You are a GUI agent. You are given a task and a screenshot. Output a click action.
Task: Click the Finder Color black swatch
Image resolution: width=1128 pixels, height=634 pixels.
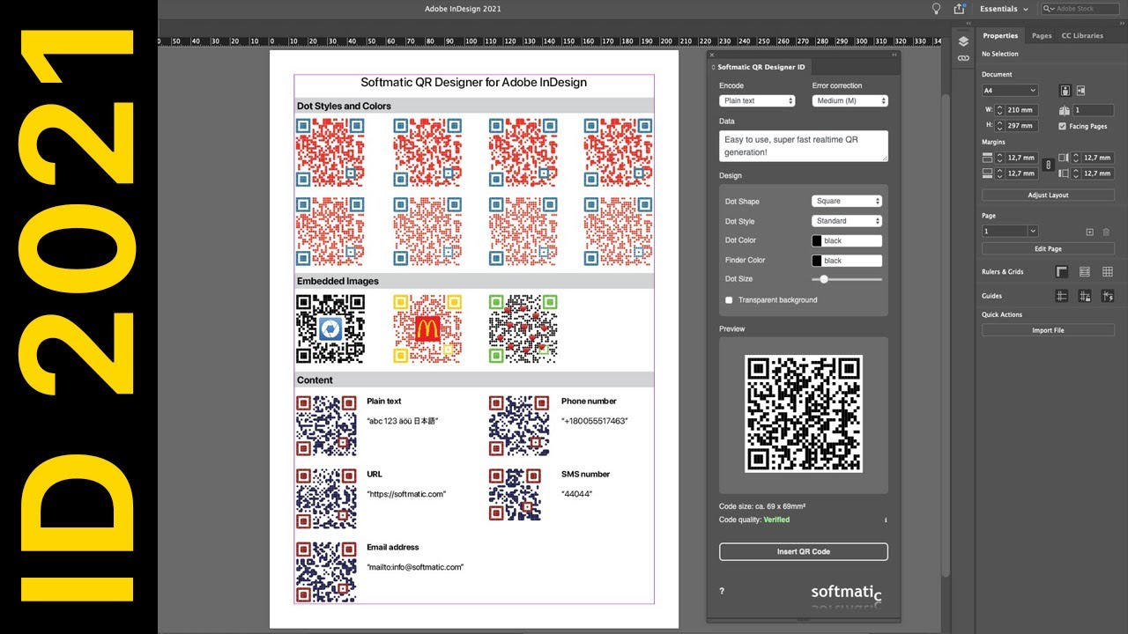click(817, 261)
